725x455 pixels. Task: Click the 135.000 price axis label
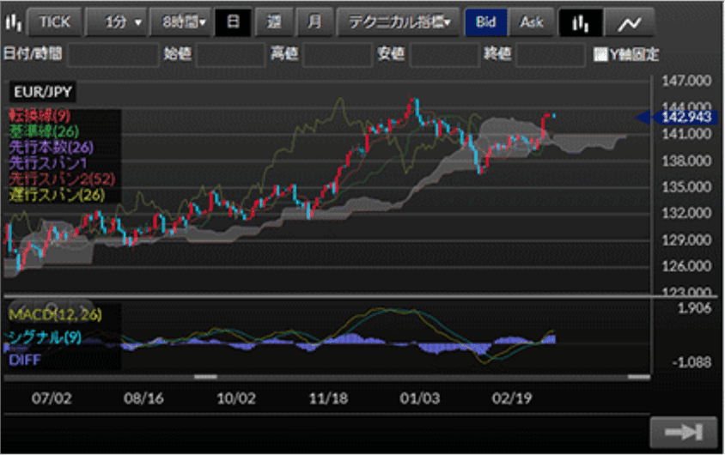[x=686, y=187]
